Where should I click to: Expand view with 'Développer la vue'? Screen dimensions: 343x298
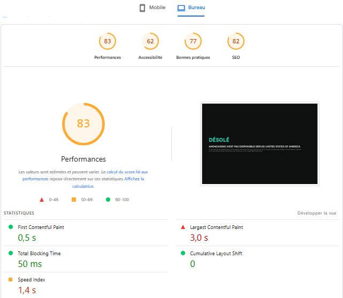pyautogui.click(x=317, y=213)
